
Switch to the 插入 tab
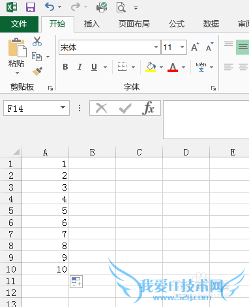pyautogui.click(x=92, y=24)
